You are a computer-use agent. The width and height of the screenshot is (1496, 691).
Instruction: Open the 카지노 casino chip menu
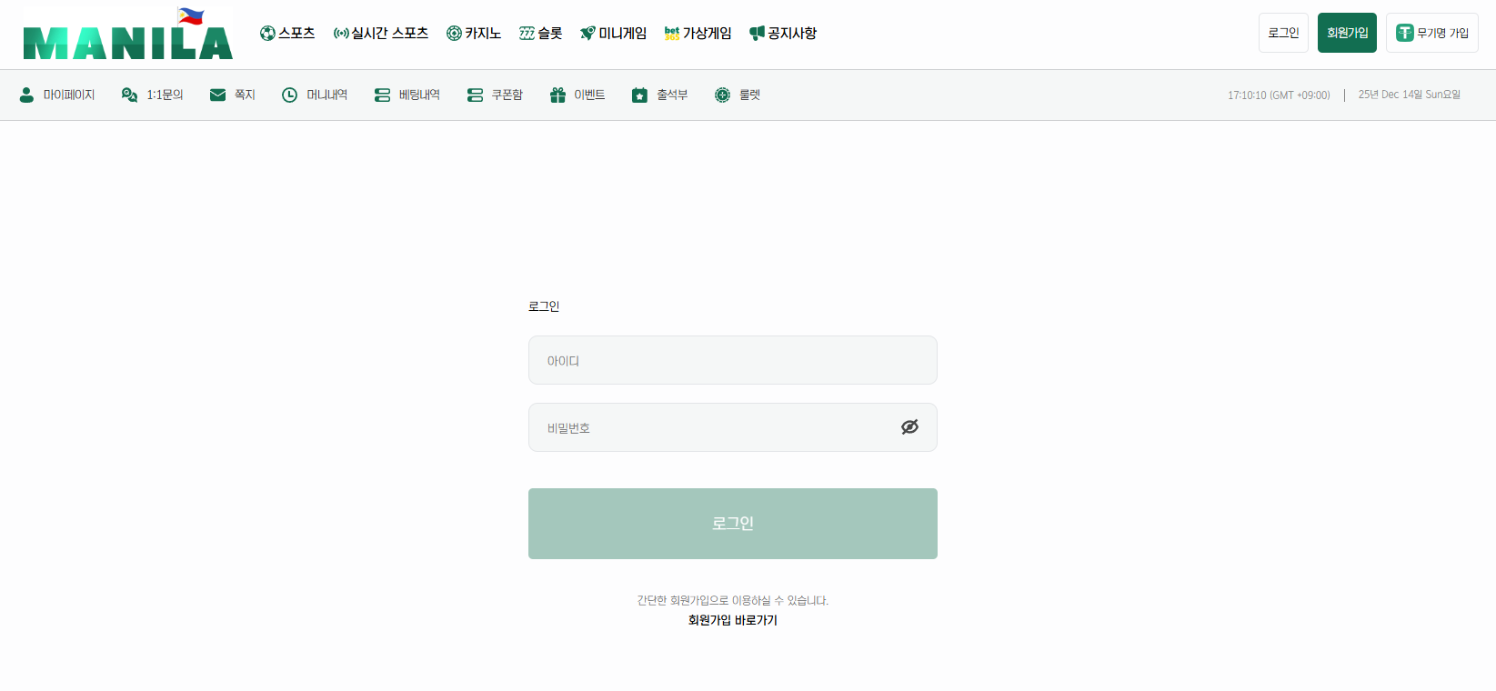pos(473,34)
